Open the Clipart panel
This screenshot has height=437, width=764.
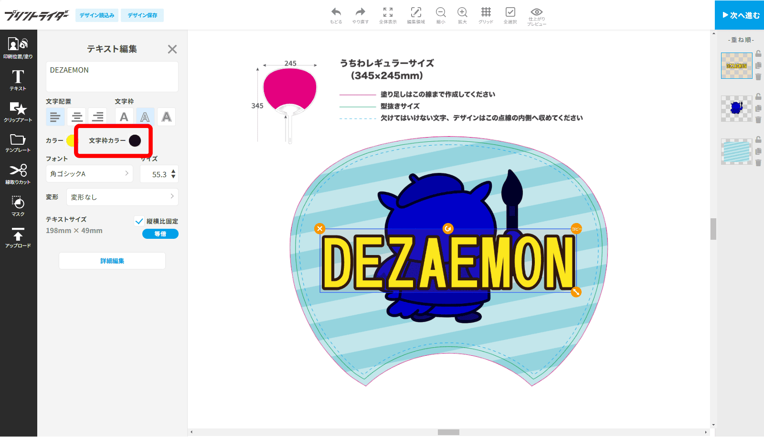[18, 112]
